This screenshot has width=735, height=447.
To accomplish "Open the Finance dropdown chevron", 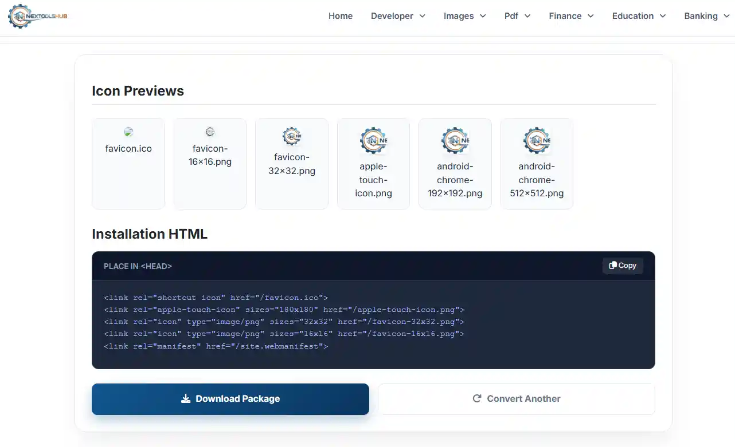I will pos(591,16).
